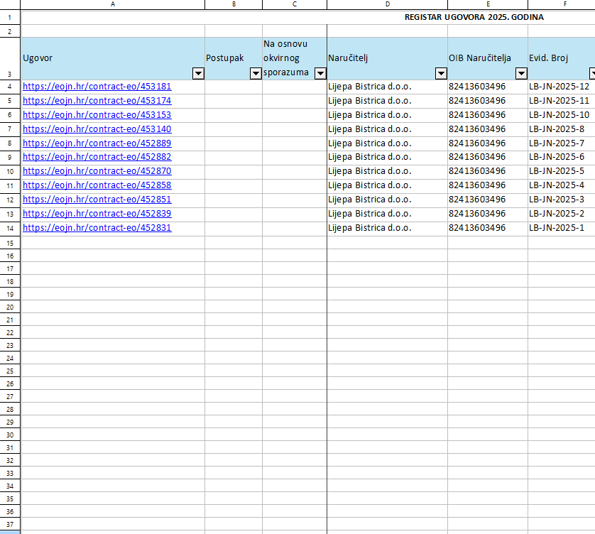The image size is (595, 534).
Task: Select Lijepa Bistrica d.o.o. in row 14
Action: 388,228
